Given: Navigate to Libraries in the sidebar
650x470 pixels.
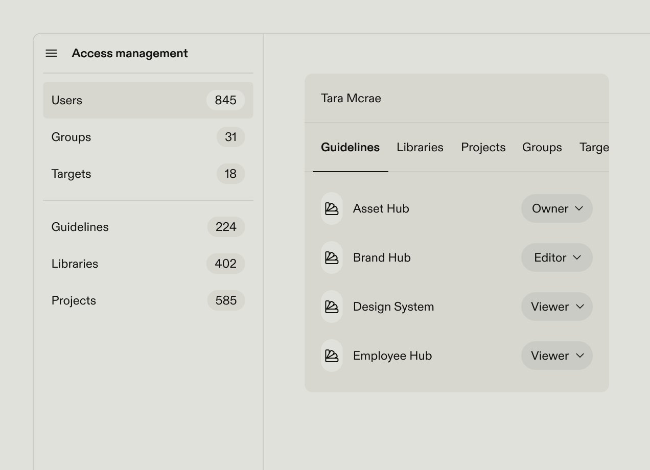Looking at the screenshot, I should tap(148, 264).
